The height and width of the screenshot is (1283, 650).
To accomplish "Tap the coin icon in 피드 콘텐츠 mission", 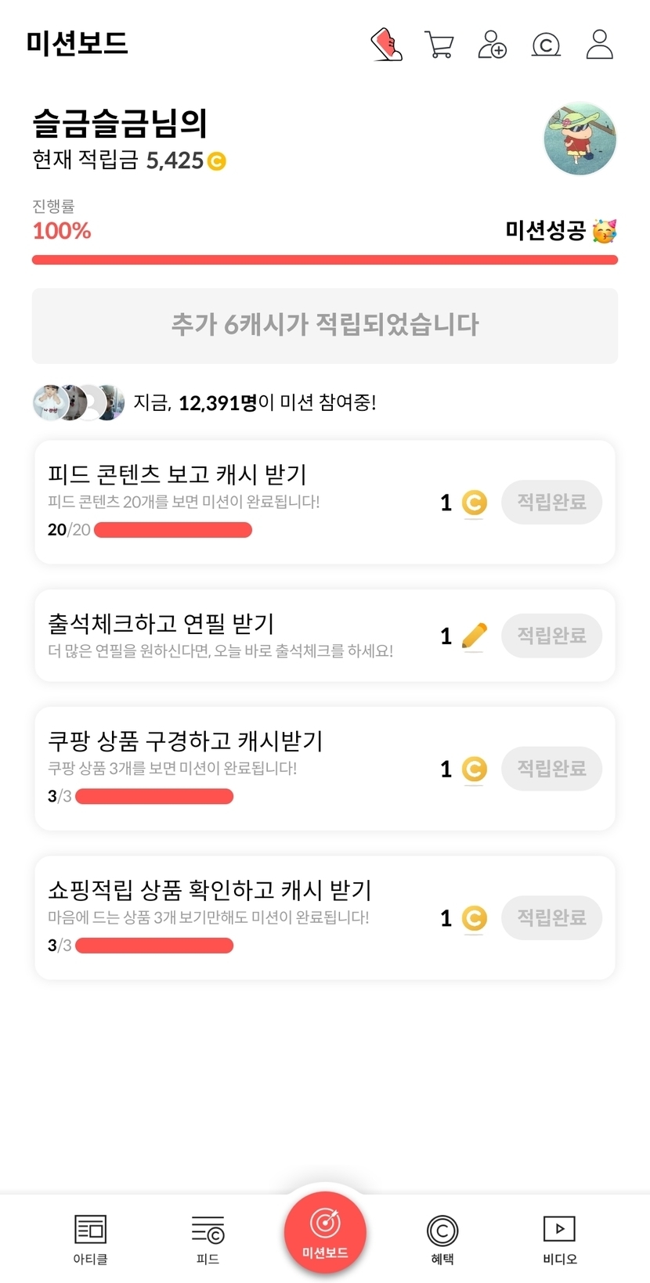I will 474,503.
